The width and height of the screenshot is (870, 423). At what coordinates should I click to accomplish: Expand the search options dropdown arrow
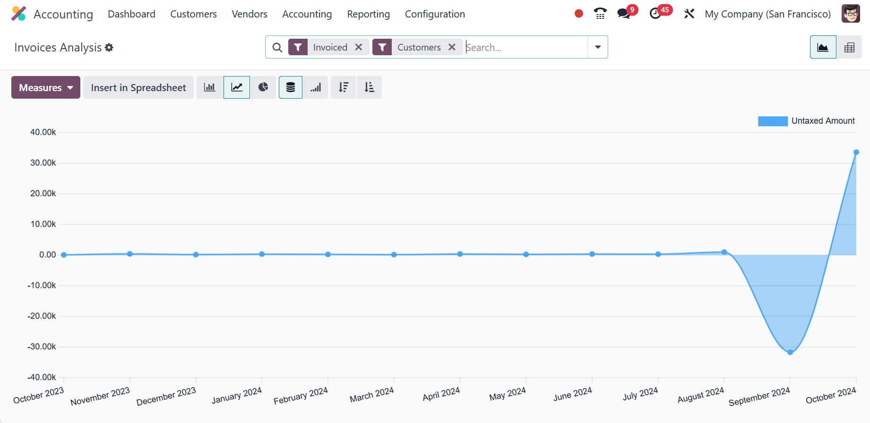point(598,47)
